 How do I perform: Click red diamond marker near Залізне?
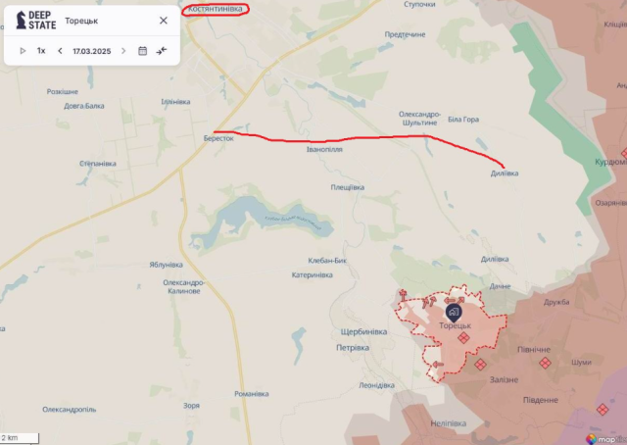[x=480, y=365]
